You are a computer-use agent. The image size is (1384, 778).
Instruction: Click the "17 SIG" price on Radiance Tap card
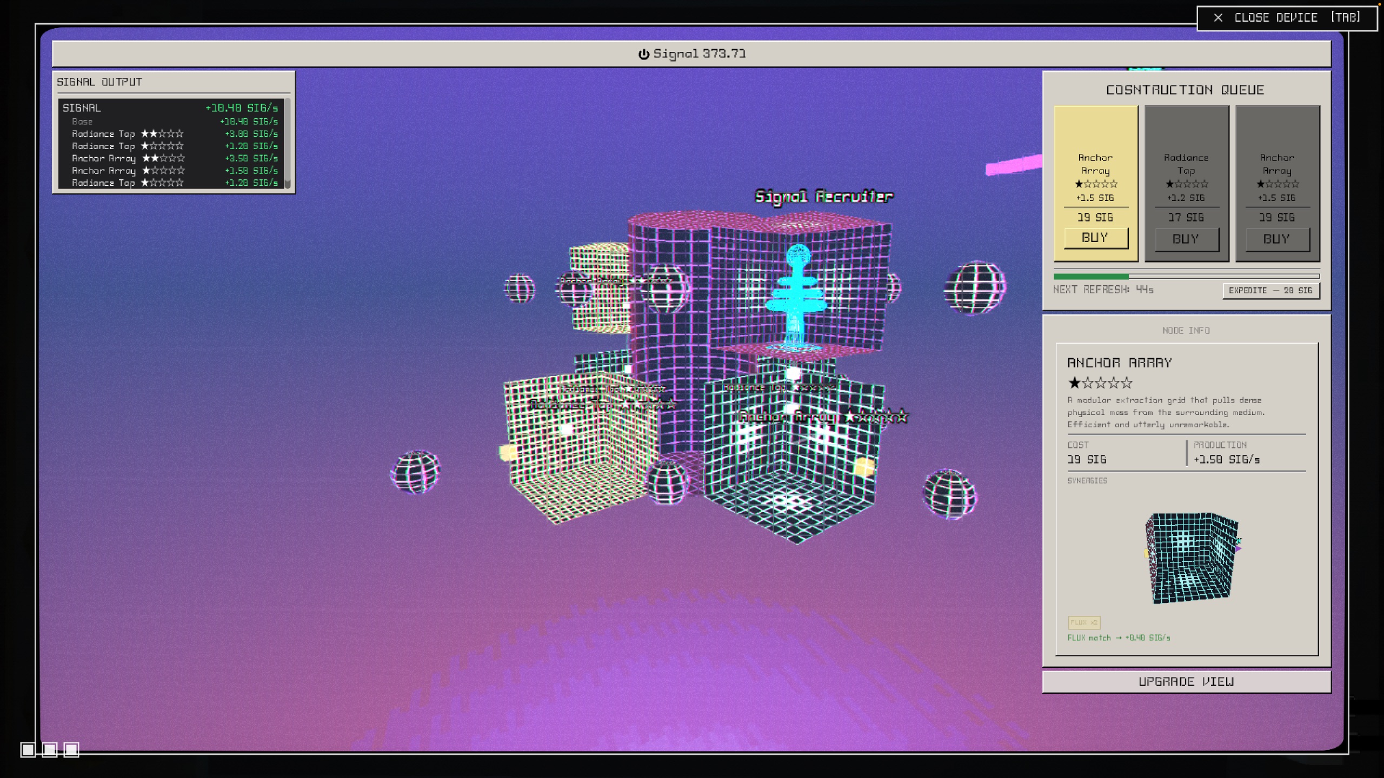[x=1186, y=218]
